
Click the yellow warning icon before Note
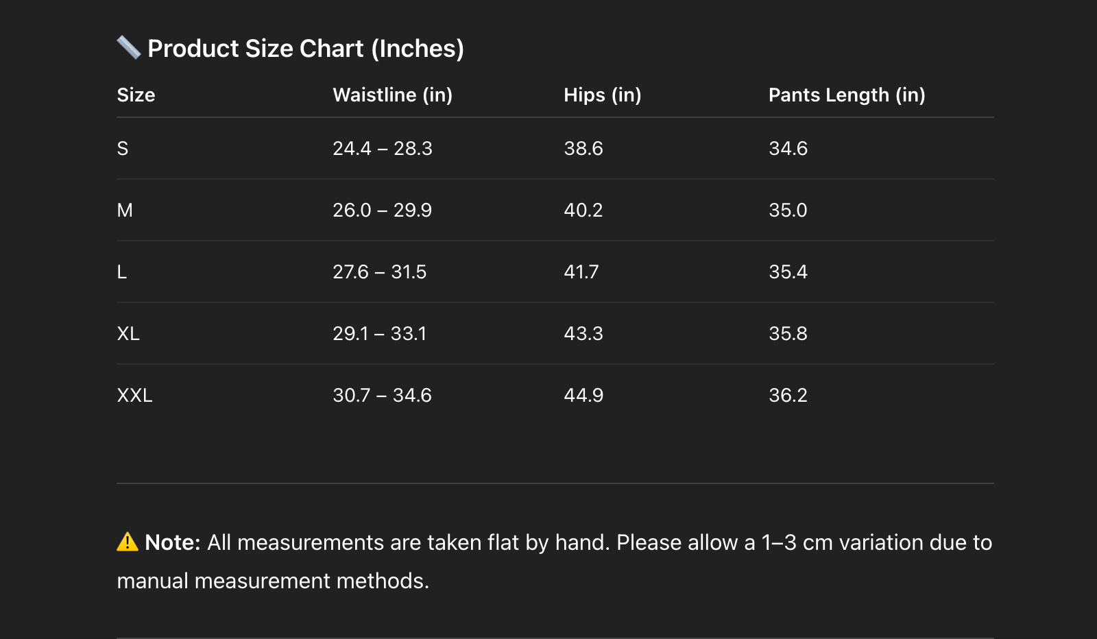[128, 542]
